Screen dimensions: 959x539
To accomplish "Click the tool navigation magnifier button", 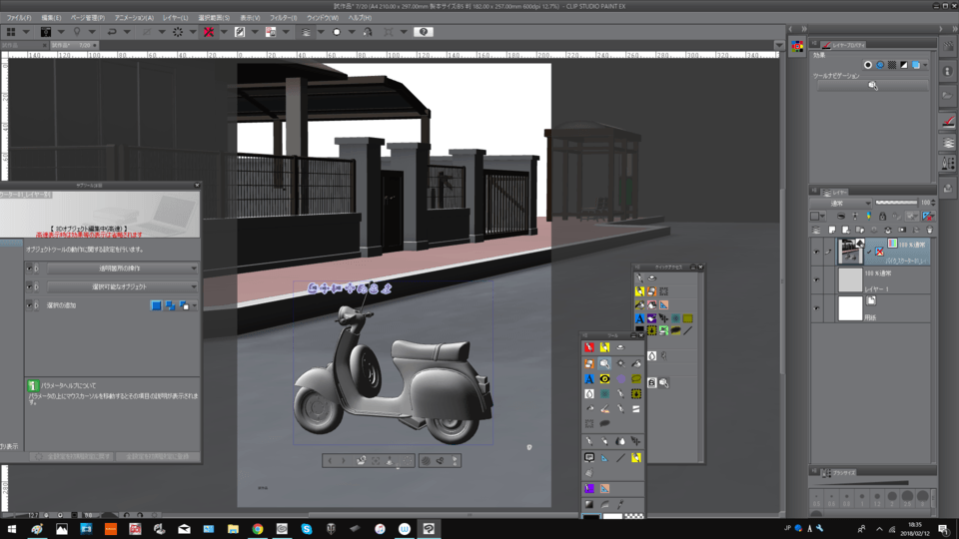I will point(873,86).
